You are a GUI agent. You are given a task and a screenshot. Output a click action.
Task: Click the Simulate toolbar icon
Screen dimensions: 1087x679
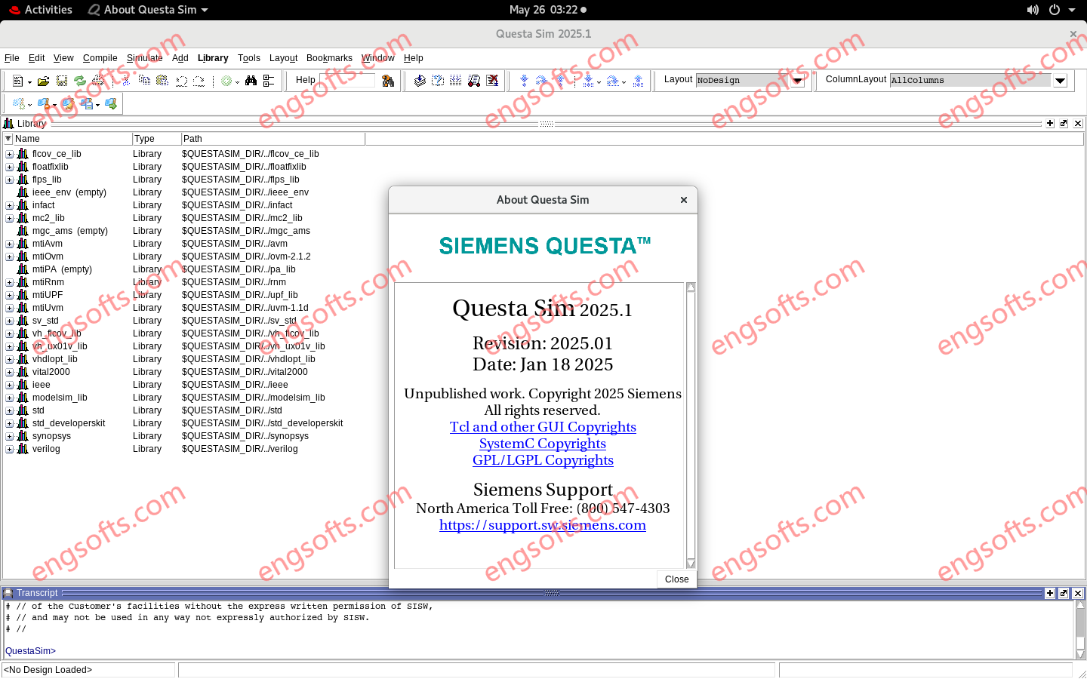point(474,80)
